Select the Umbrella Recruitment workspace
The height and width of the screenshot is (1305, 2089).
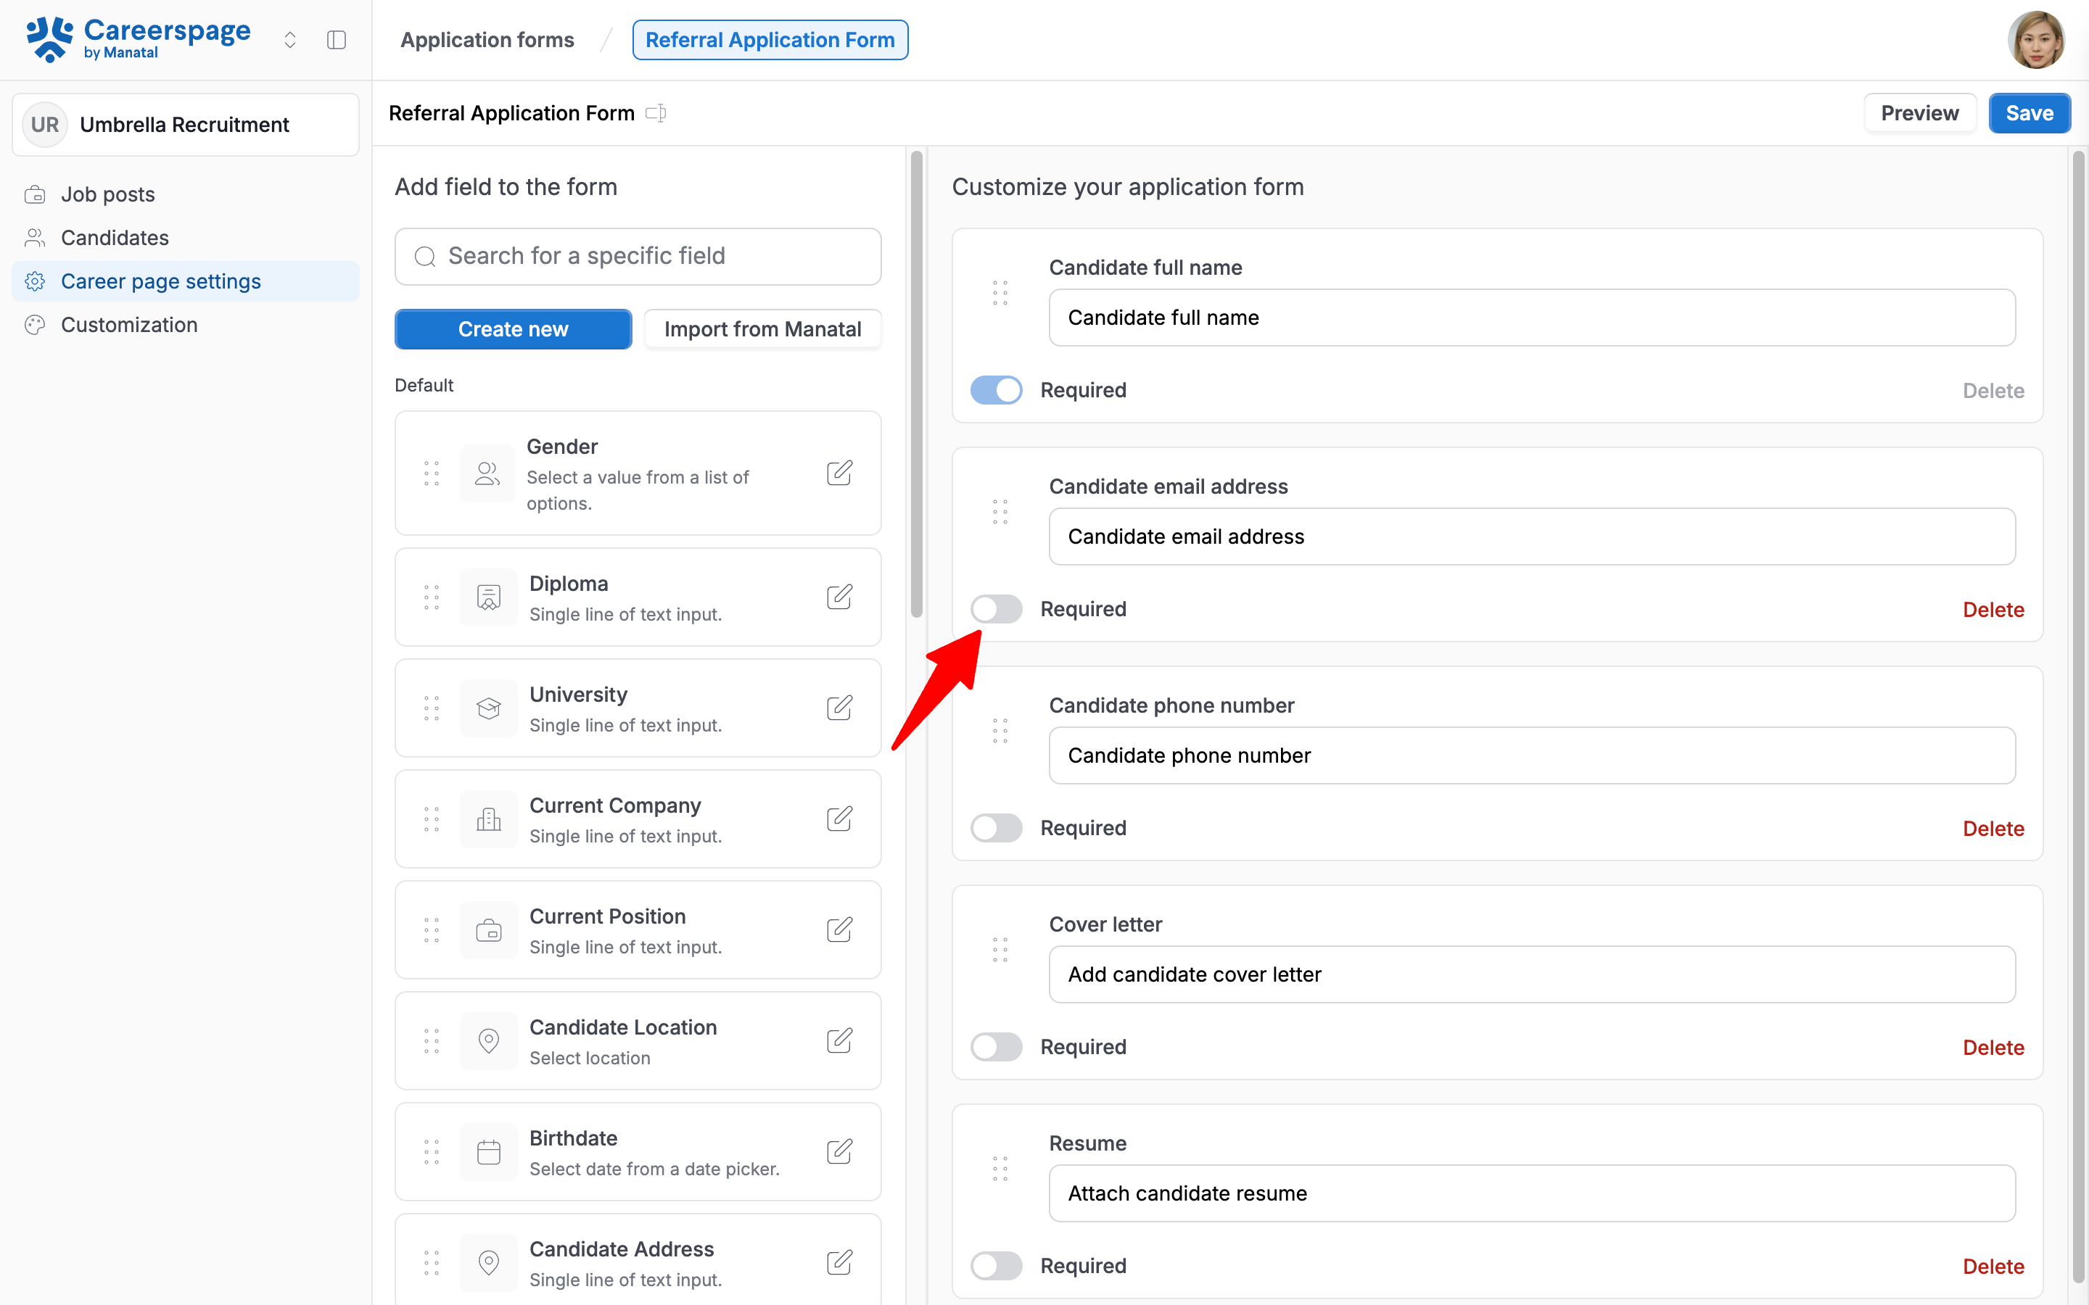186,124
